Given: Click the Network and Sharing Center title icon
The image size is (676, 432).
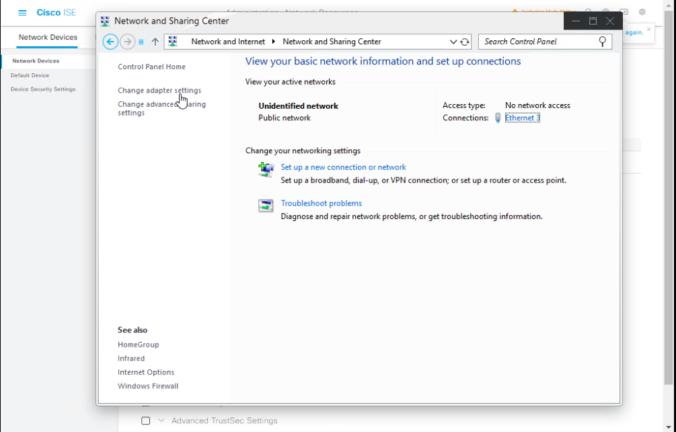Looking at the screenshot, I should pyautogui.click(x=105, y=21).
